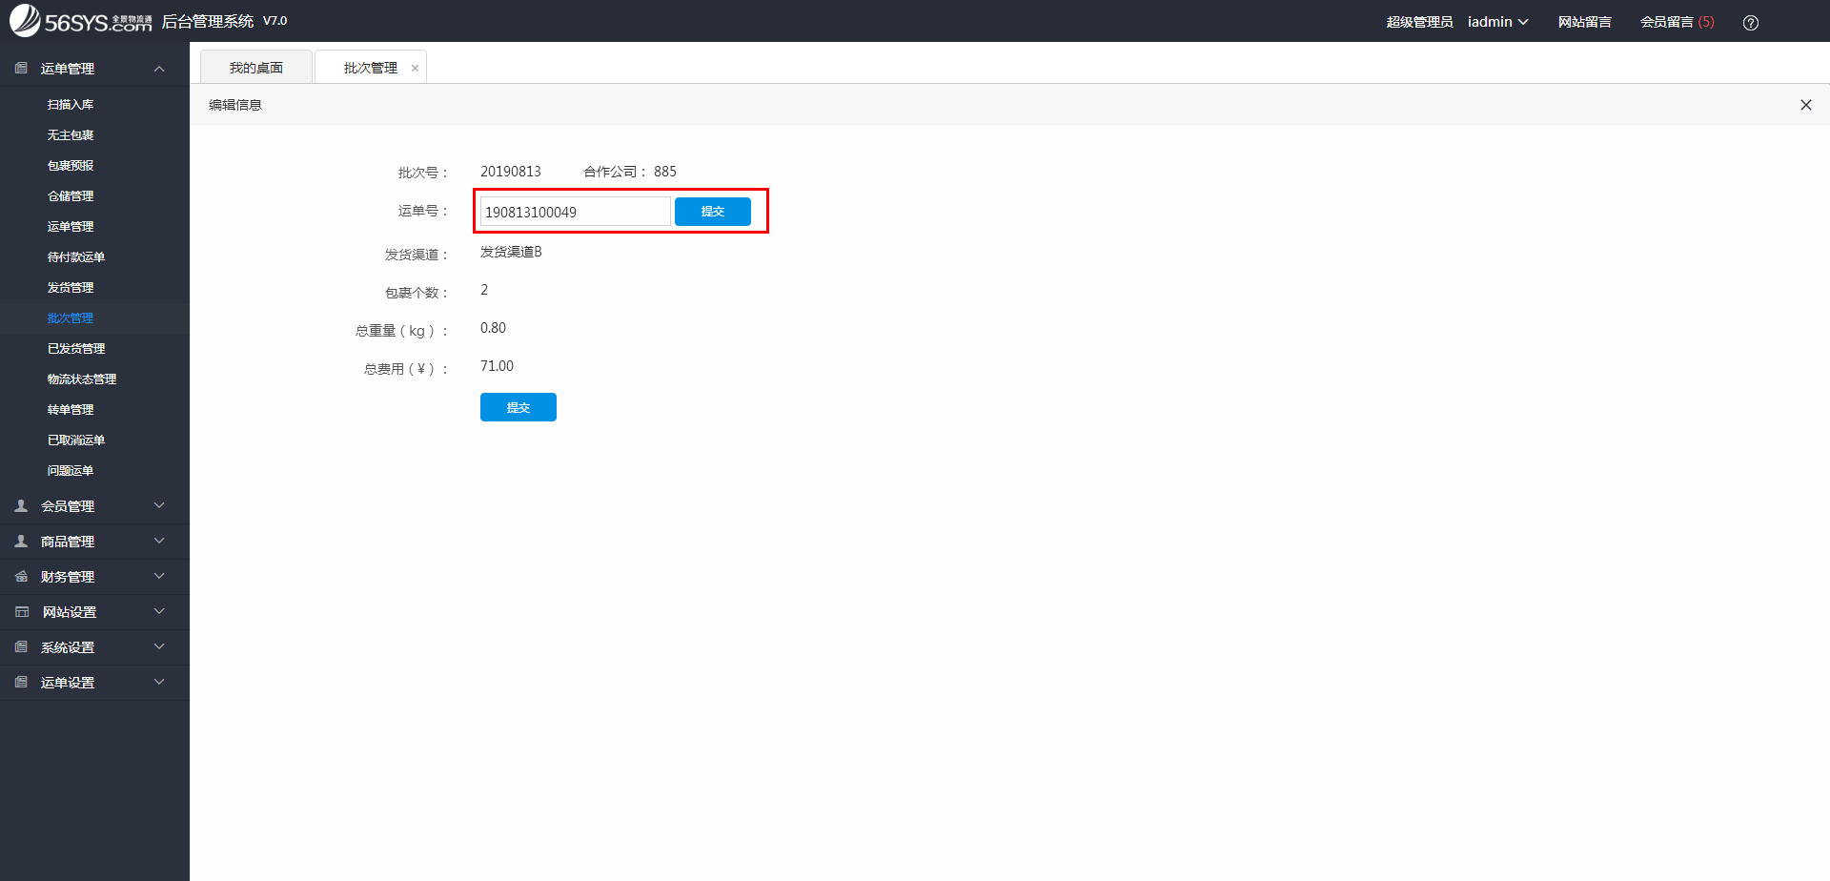Click the 56SYS logo icon

[26, 20]
